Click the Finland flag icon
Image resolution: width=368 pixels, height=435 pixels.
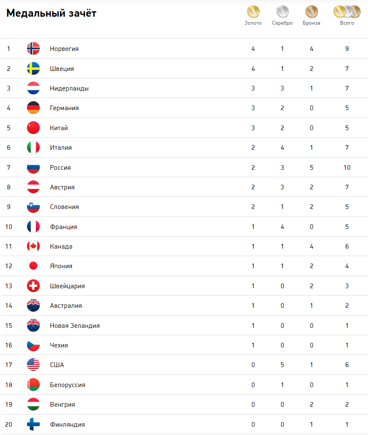[x=33, y=425]
